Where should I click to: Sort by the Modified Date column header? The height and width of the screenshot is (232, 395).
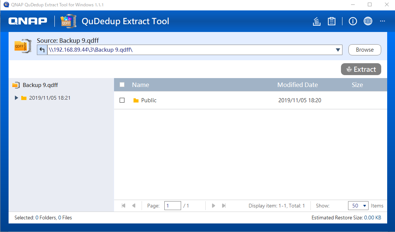pyautogui.click(x=297, y=85)
